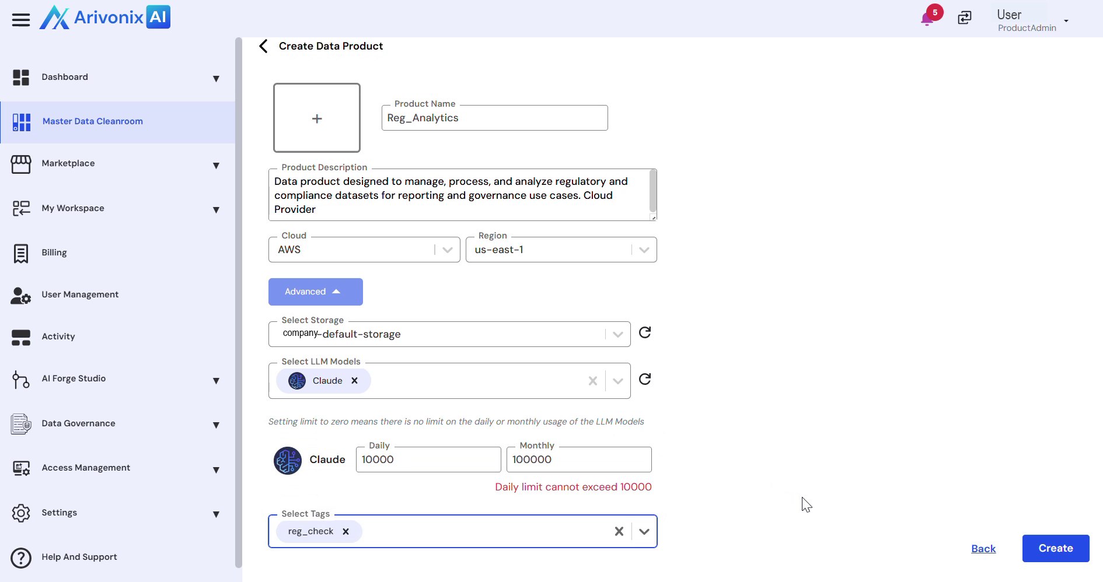Click the workspace switcher icon near notifications

click(x=964, y=17)
